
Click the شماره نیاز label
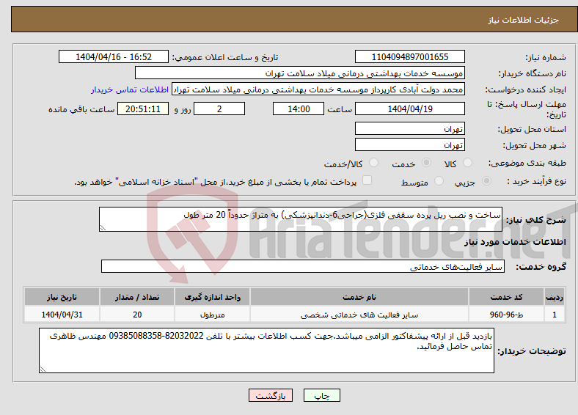coord(546,57)
